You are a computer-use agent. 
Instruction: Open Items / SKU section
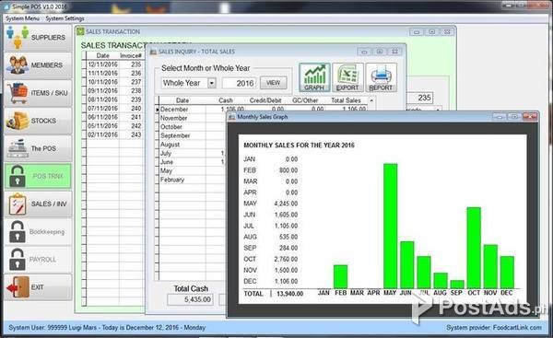38,93
